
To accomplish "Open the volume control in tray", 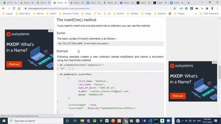I will tap(194, 121).
